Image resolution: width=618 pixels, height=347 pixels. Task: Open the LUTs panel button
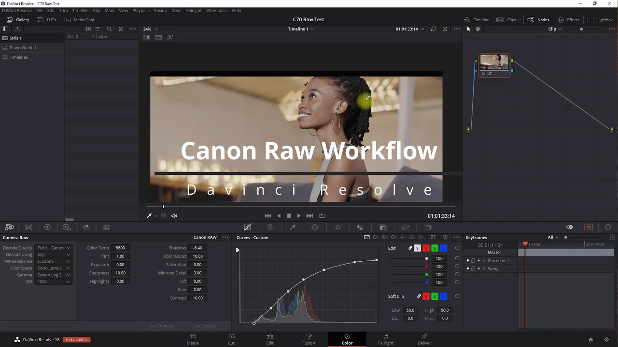coord(46,20)
